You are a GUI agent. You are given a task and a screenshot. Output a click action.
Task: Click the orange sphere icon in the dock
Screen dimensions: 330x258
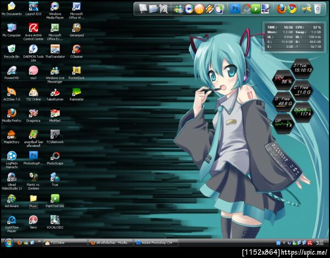[x=199, y=9]
